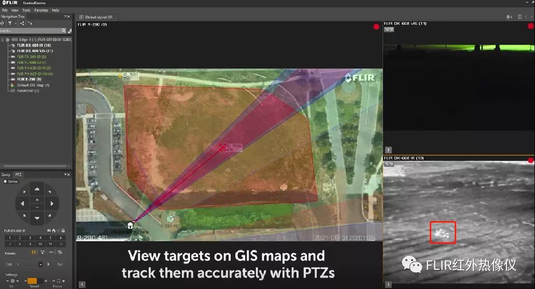Screen dimensions: 535x289
Task: Click the PTZ tilt up arrow
Action: click(36, 188)
